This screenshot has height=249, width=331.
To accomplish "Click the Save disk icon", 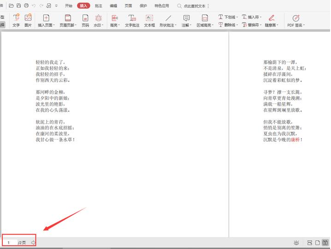I will 19,6.
